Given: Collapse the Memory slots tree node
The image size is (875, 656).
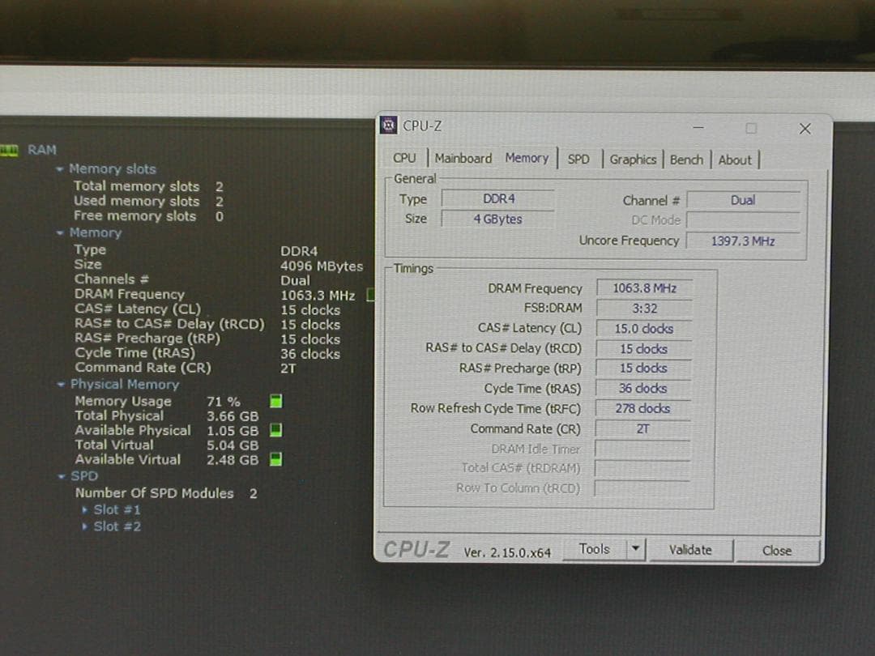Looking at the screenshot, I should [60, 169].
